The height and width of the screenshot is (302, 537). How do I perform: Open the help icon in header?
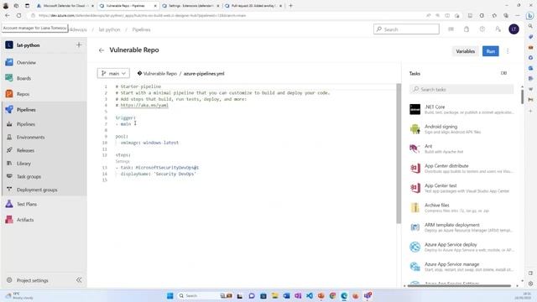[482, 29]
